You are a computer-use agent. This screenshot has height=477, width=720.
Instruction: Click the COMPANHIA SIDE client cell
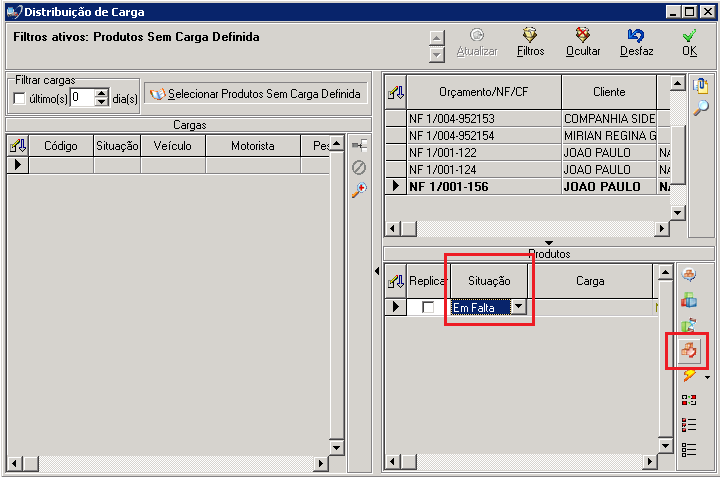pos(609,119)
